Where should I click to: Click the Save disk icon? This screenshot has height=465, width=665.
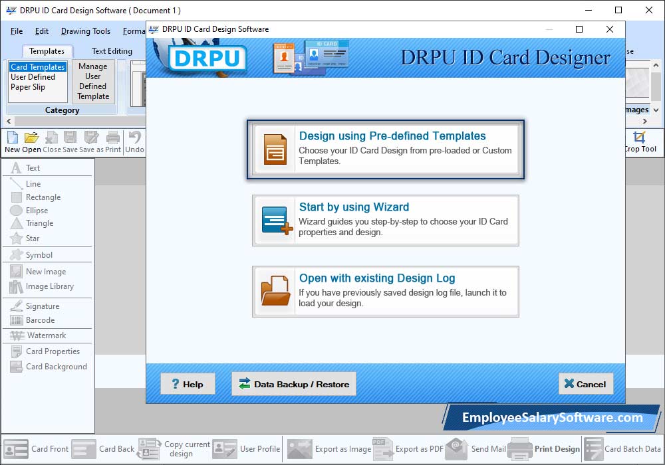pos(70,138)
